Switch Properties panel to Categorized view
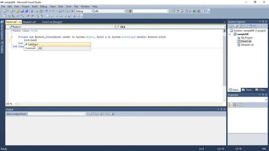This screenshot has width=269, height=151. (x=230, y=105)
